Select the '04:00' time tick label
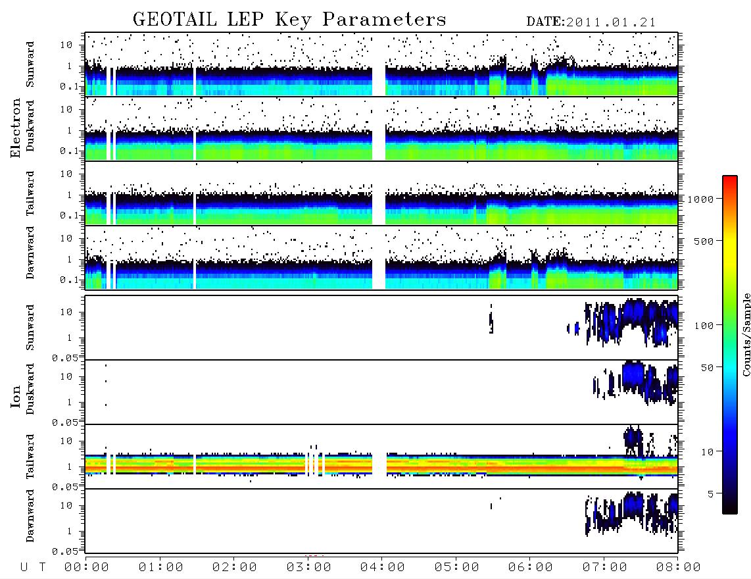The height and width of the screenshot is (579, 751). [382, 568]
